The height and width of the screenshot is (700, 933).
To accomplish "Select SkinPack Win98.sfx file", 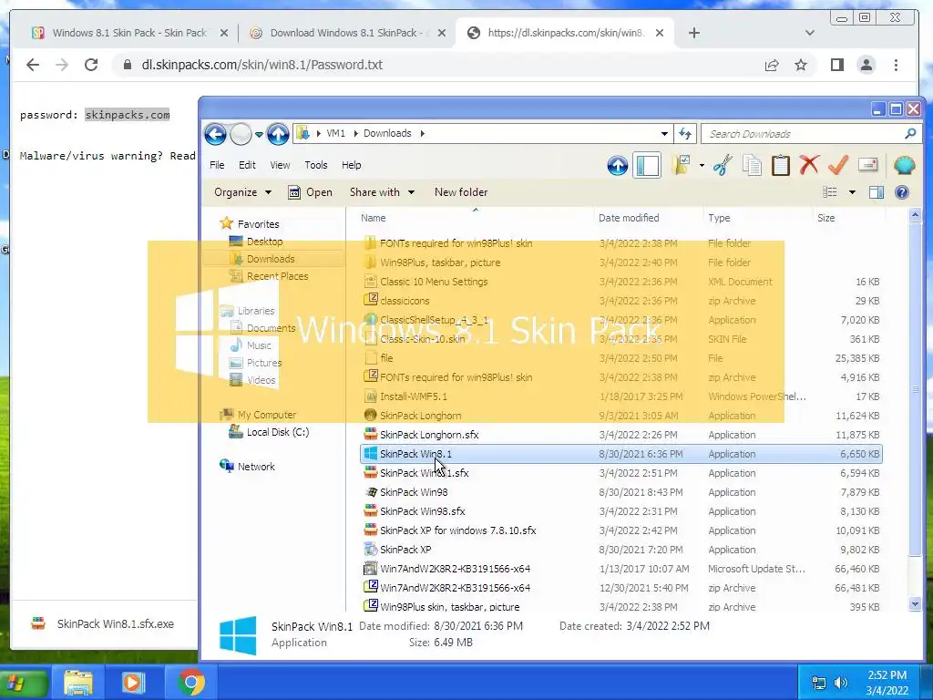I will (621, 511).
